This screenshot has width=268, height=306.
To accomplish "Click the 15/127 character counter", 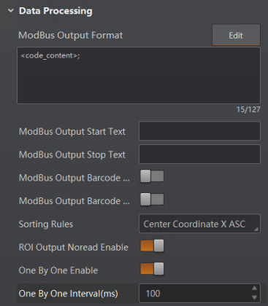I will pyautogui.click(x=248, y=109).
